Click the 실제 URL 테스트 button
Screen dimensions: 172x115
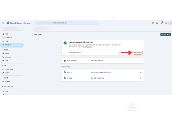[166, 35]
